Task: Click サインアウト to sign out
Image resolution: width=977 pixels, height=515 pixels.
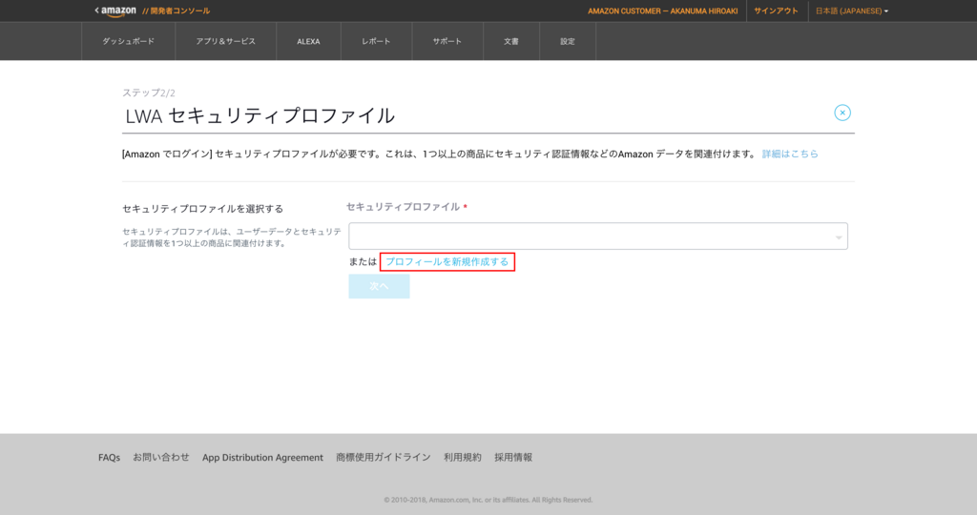Action: (x=776, y=10)
